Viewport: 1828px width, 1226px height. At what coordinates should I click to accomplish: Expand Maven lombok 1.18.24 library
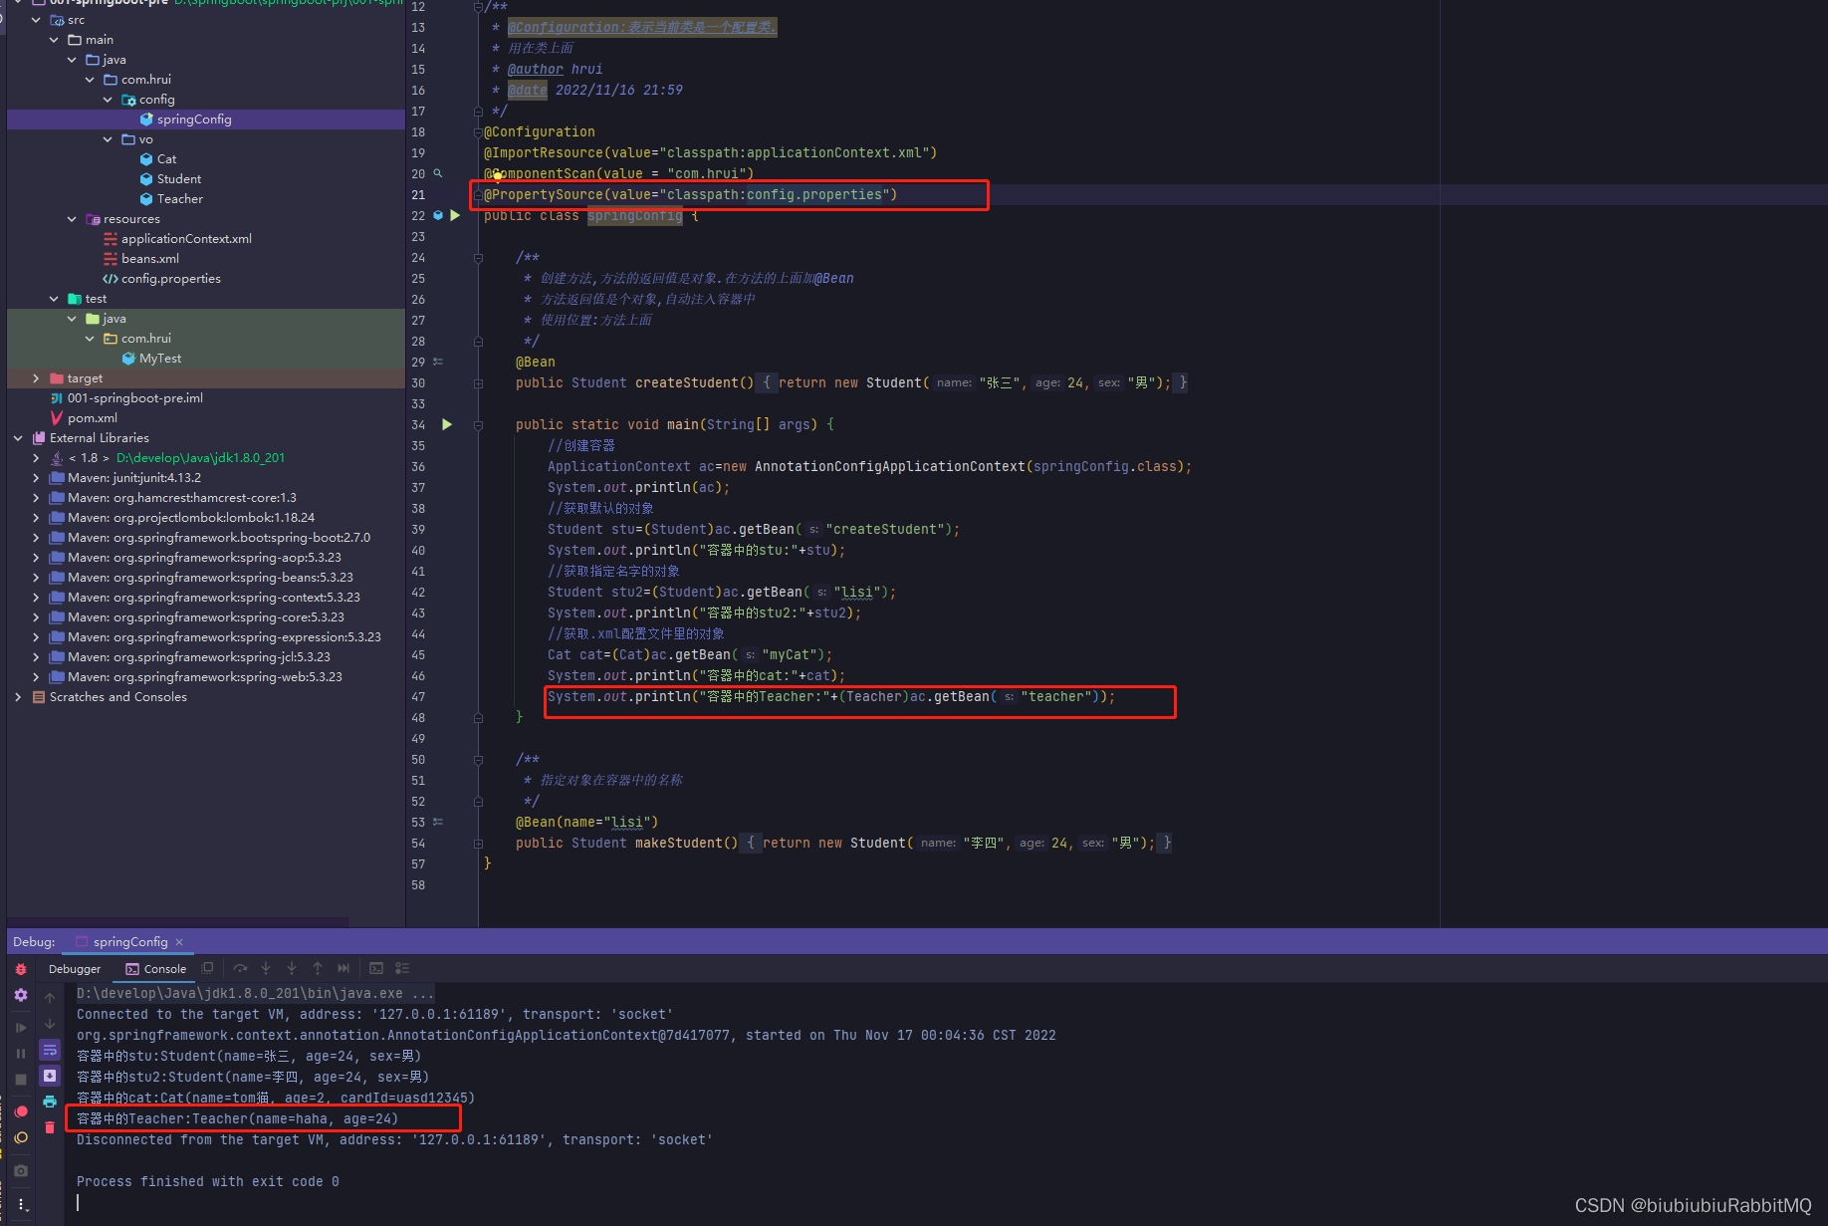[x=36, y=518]
